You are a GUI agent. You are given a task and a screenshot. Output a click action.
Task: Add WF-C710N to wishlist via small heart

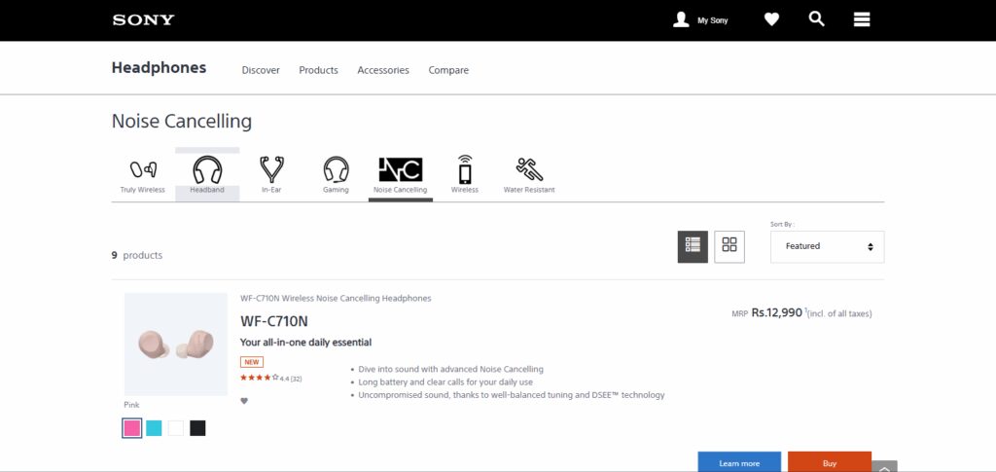(x=244, y=401)
